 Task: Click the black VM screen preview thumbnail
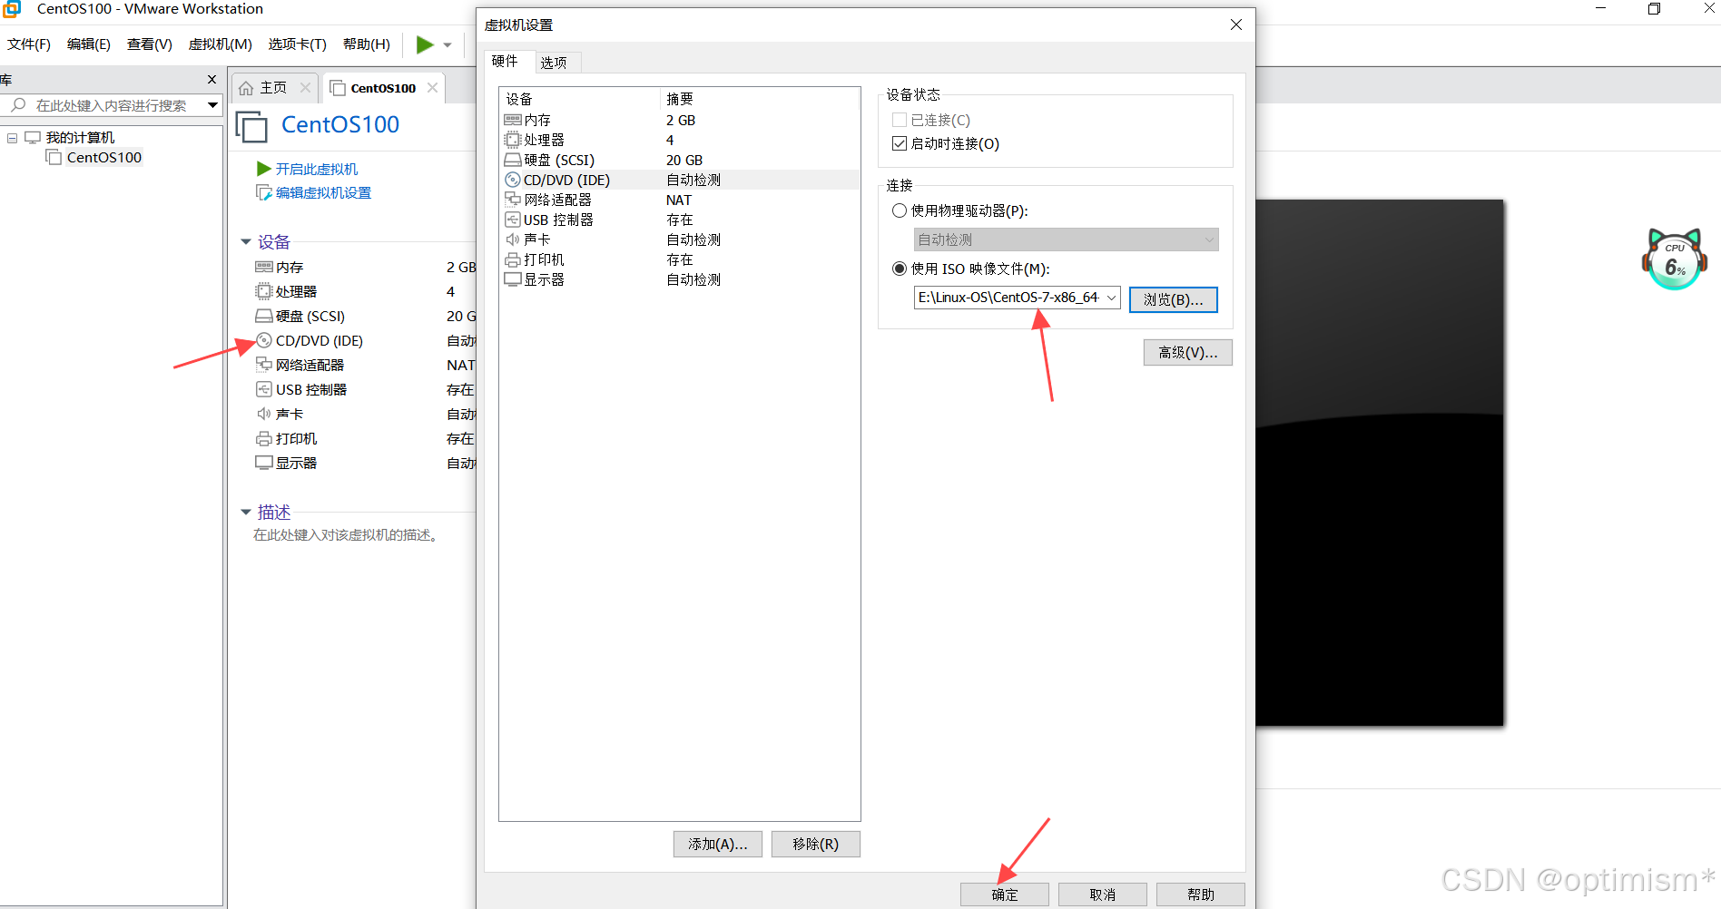tap(1380, 463)
